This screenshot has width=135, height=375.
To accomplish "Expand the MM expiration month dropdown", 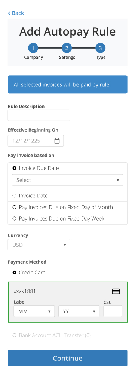I will click(x=34, y=311).
